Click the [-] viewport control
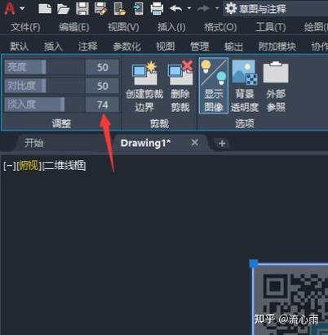 (x=10, y=166)
